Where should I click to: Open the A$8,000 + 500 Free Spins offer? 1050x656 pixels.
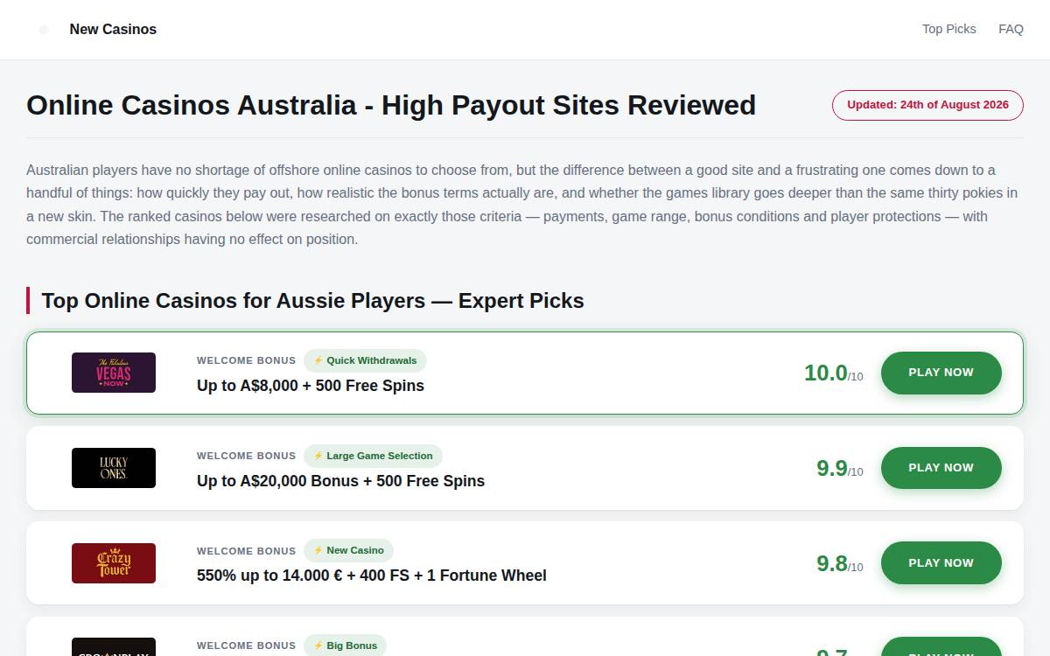click(311, 386)
